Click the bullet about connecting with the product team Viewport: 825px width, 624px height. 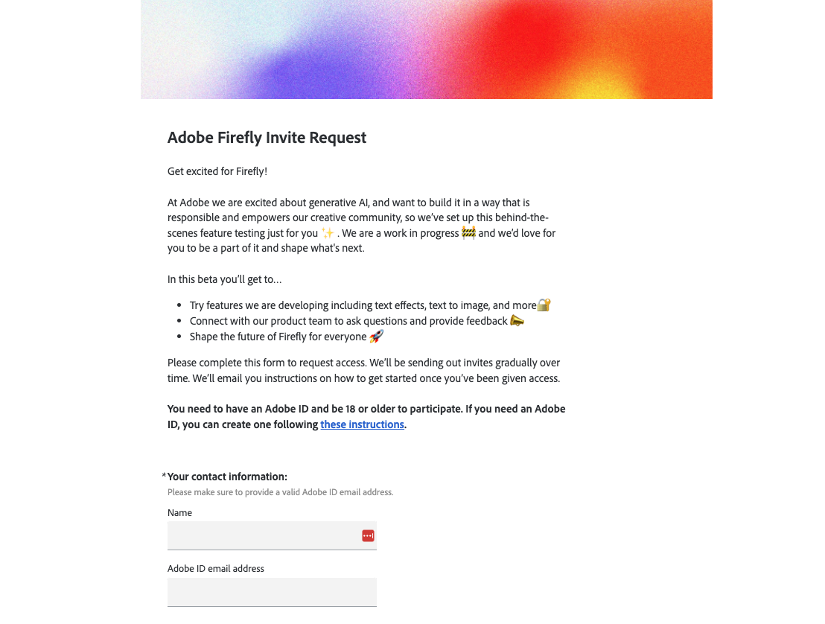346,320
